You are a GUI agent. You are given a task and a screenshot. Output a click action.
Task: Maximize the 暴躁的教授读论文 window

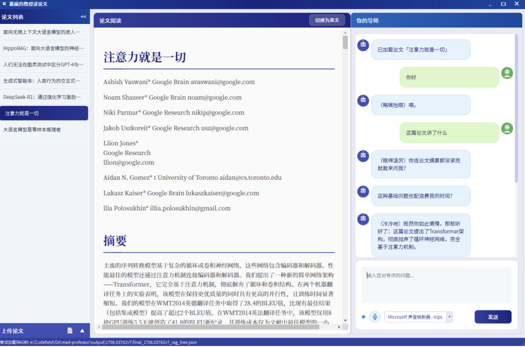[503, 4]
